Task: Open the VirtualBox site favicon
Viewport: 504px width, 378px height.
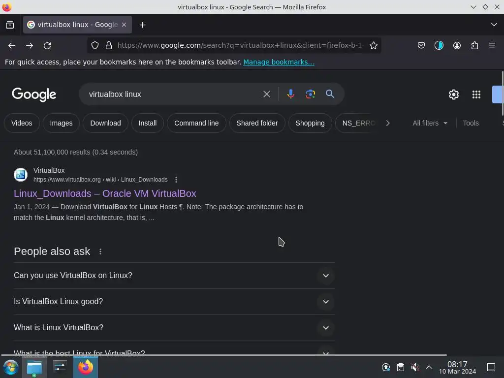Action: (x=21, y=175)
